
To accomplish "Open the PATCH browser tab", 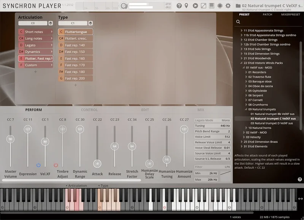I will pos(268,14).
